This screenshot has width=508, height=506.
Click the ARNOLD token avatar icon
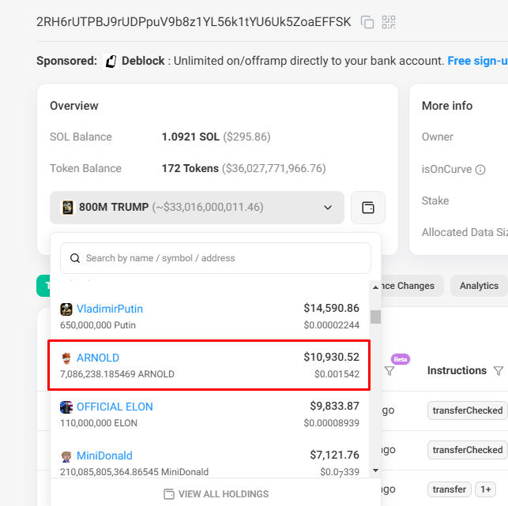coord(66,358)
